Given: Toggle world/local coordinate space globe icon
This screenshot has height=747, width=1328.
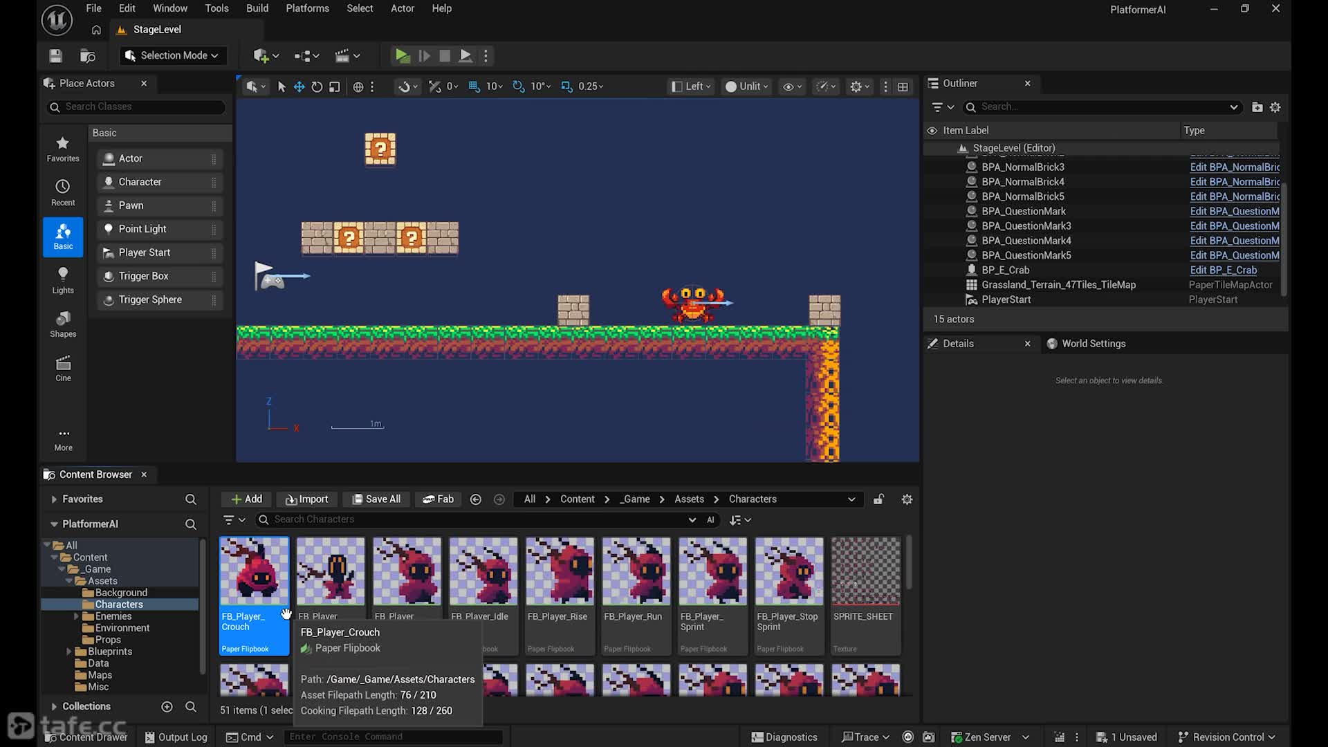Looking at the screenshot, I should [358, 86].
